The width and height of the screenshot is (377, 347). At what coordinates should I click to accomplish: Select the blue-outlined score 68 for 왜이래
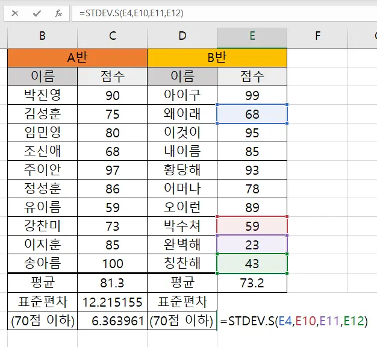click(252, 114)
